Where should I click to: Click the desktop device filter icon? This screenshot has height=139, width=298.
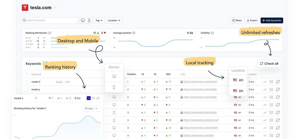(x=83, y=21)
